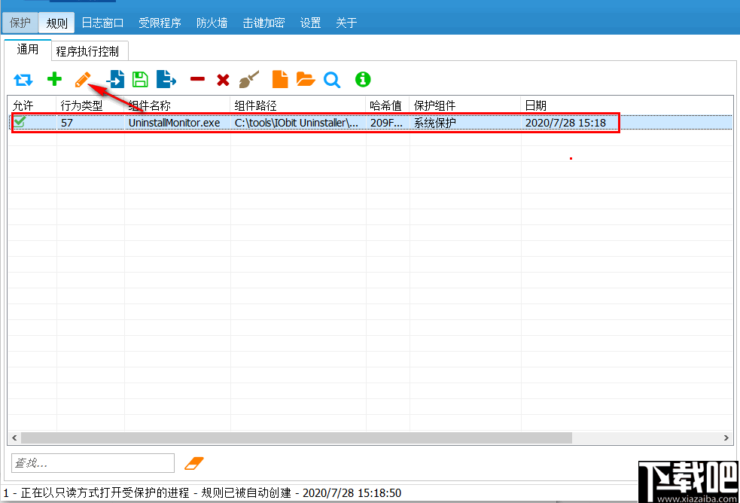Save rules with green floppy disk icon

139,79
